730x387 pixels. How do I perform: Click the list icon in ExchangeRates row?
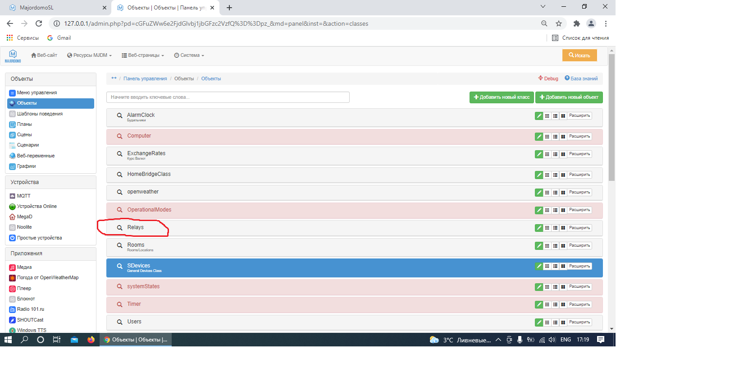point(555,154)
